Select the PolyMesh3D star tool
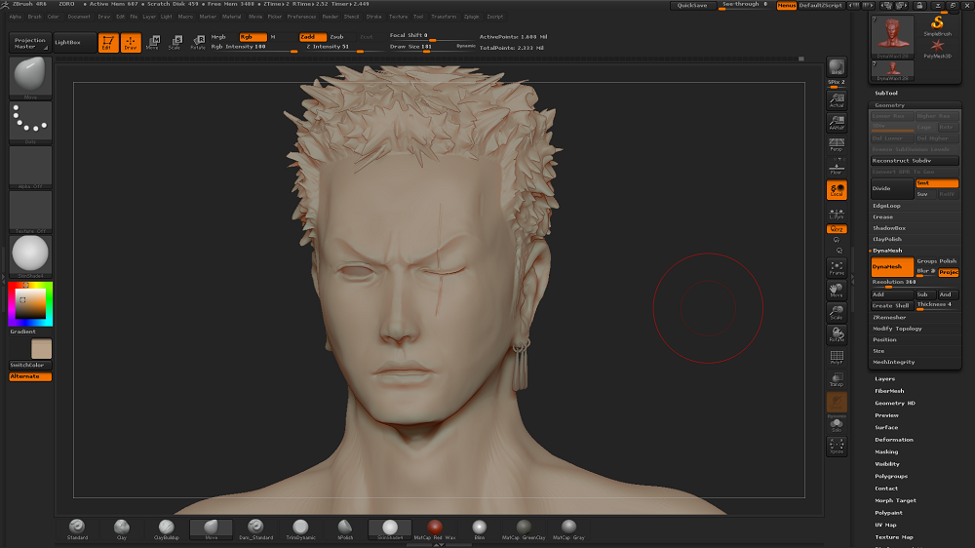The image size is (975, 548). (937, 46)
